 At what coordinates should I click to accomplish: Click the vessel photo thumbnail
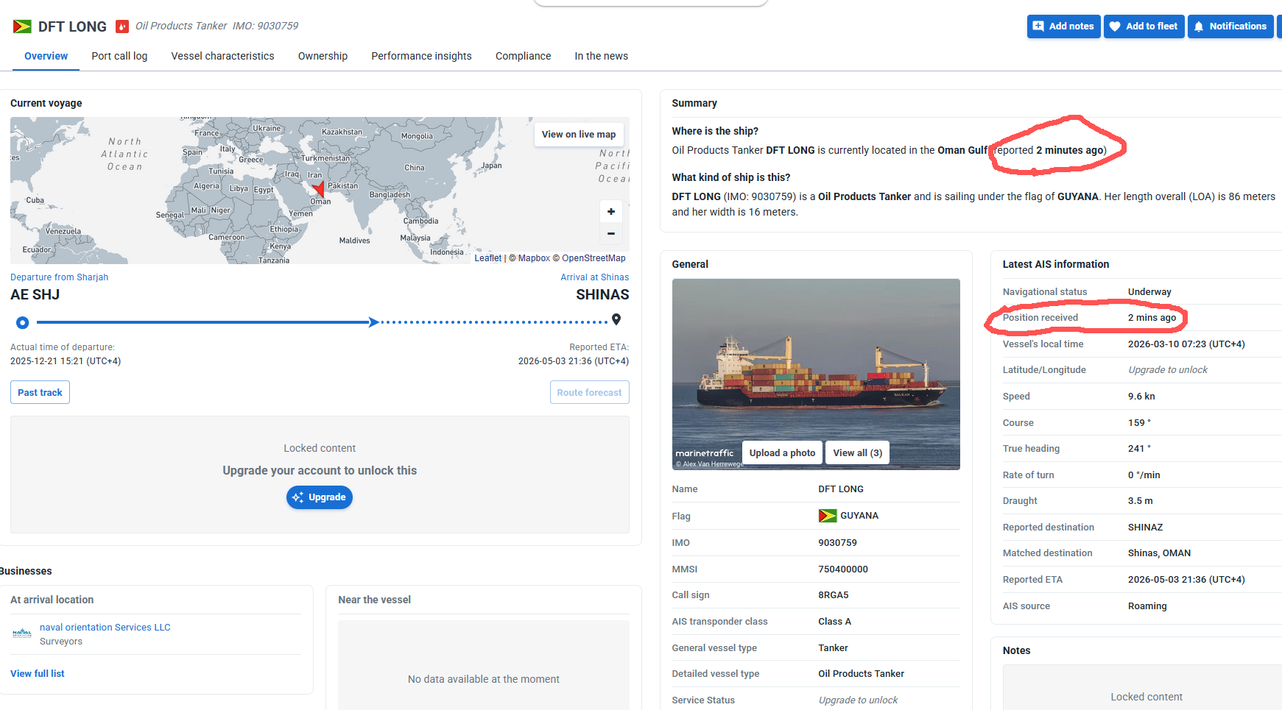pos(816,374)
